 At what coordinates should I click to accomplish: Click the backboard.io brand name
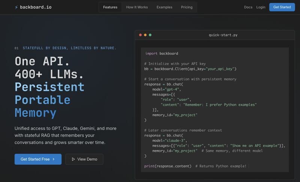coord(37,7)
